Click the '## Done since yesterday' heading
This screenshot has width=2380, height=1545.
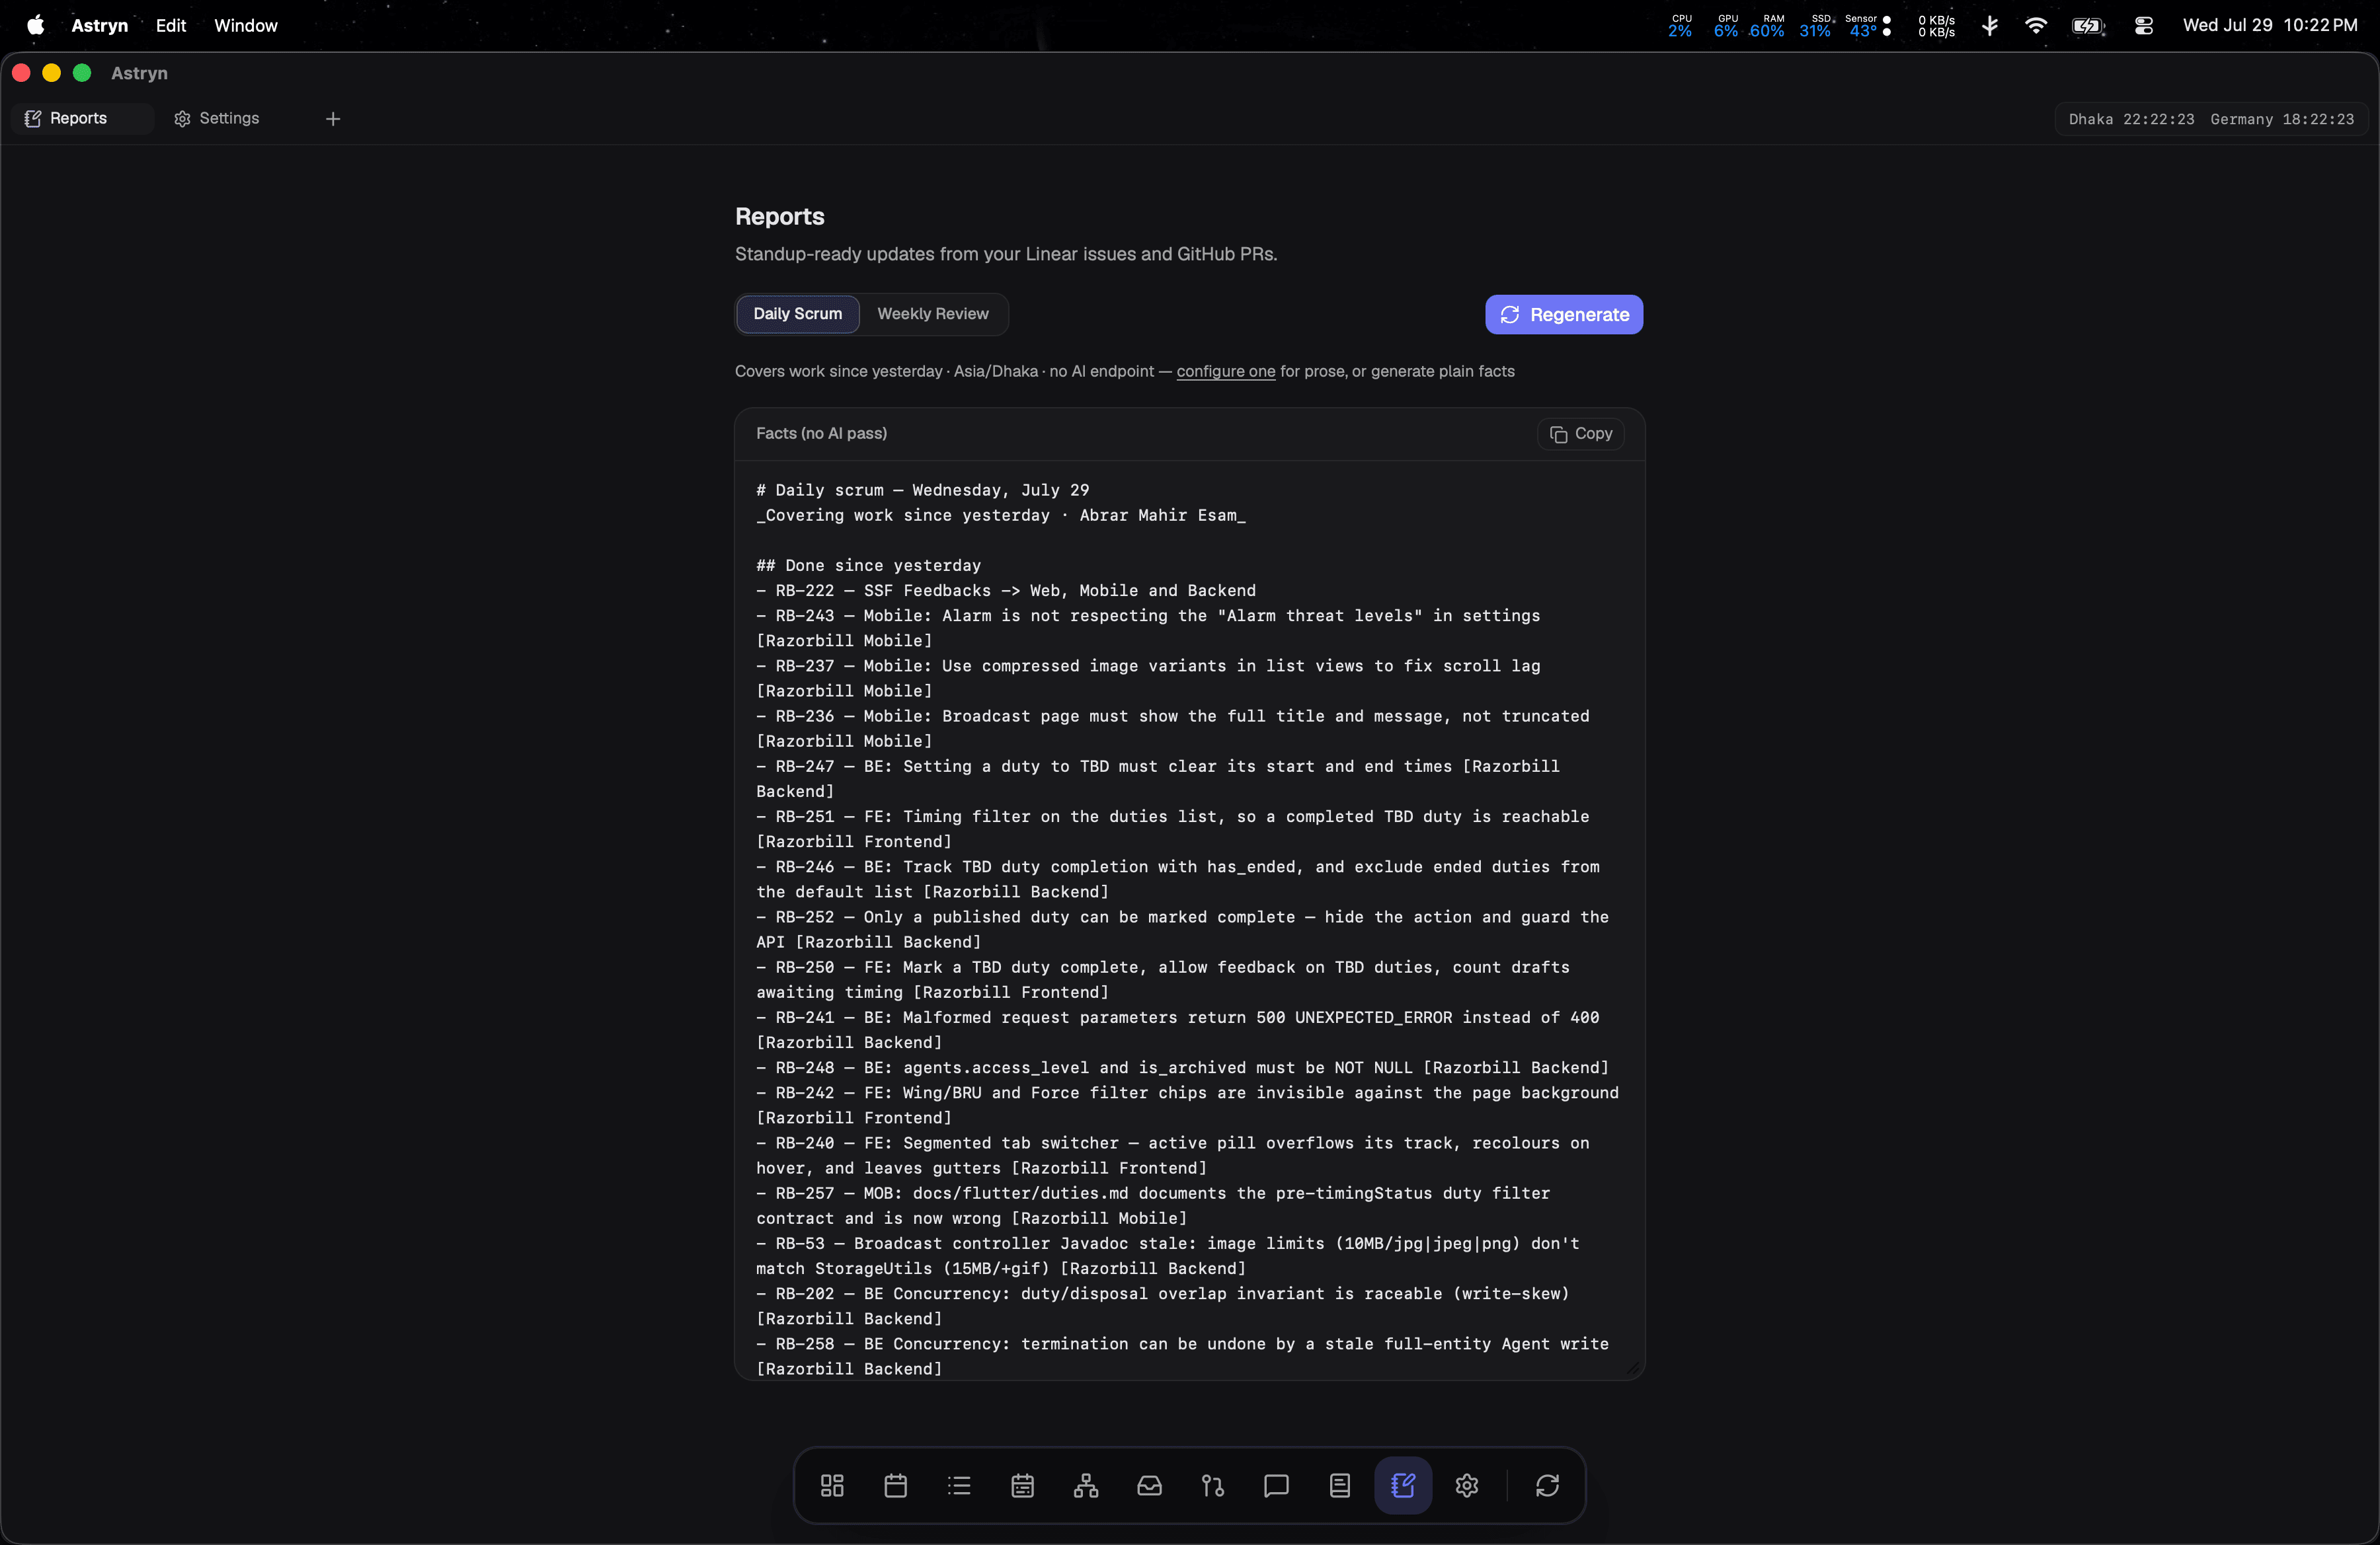point(868,566)
